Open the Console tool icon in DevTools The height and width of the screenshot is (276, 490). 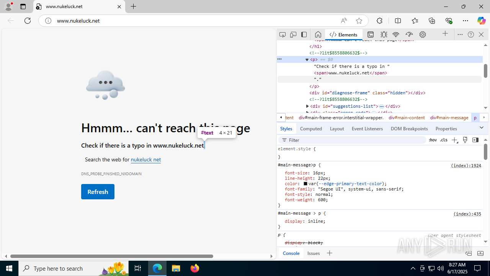click(370, 34)
